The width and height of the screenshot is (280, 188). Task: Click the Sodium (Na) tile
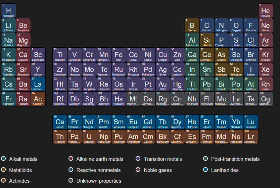9,40
